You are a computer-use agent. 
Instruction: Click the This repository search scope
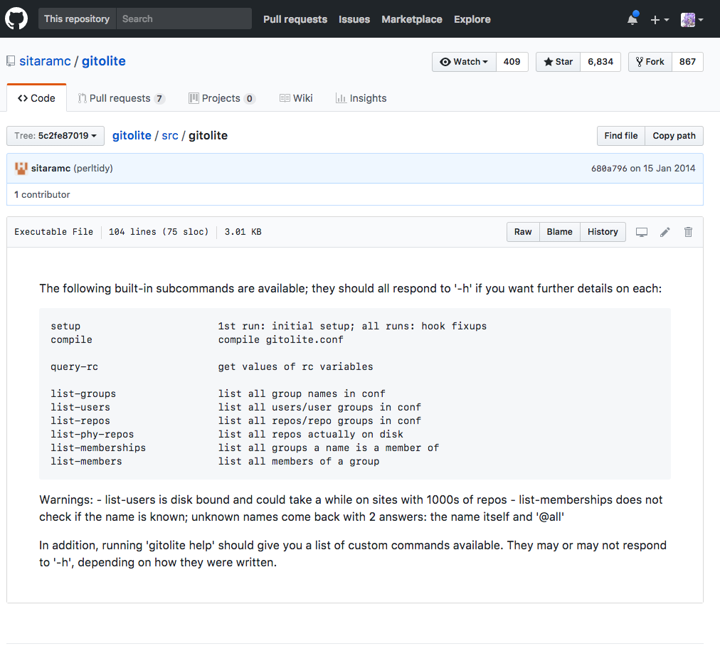coord(77,18)
